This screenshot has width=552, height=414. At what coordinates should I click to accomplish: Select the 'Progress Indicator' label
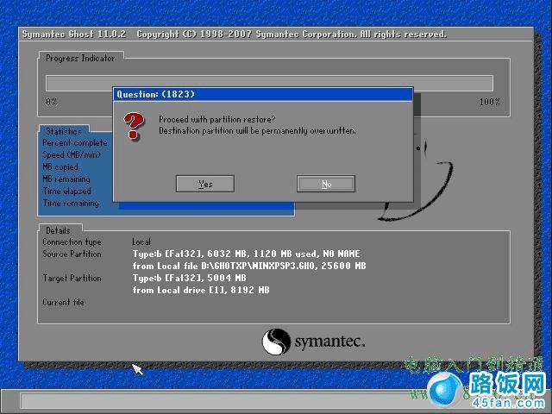click(80, 58)
